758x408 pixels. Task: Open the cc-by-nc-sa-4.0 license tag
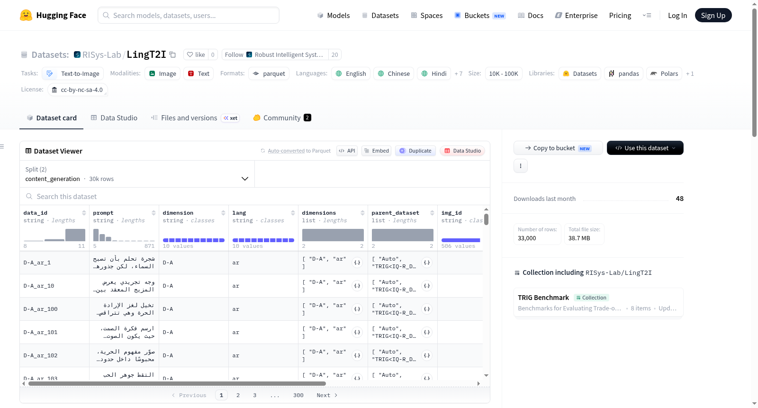coord(78,90)
